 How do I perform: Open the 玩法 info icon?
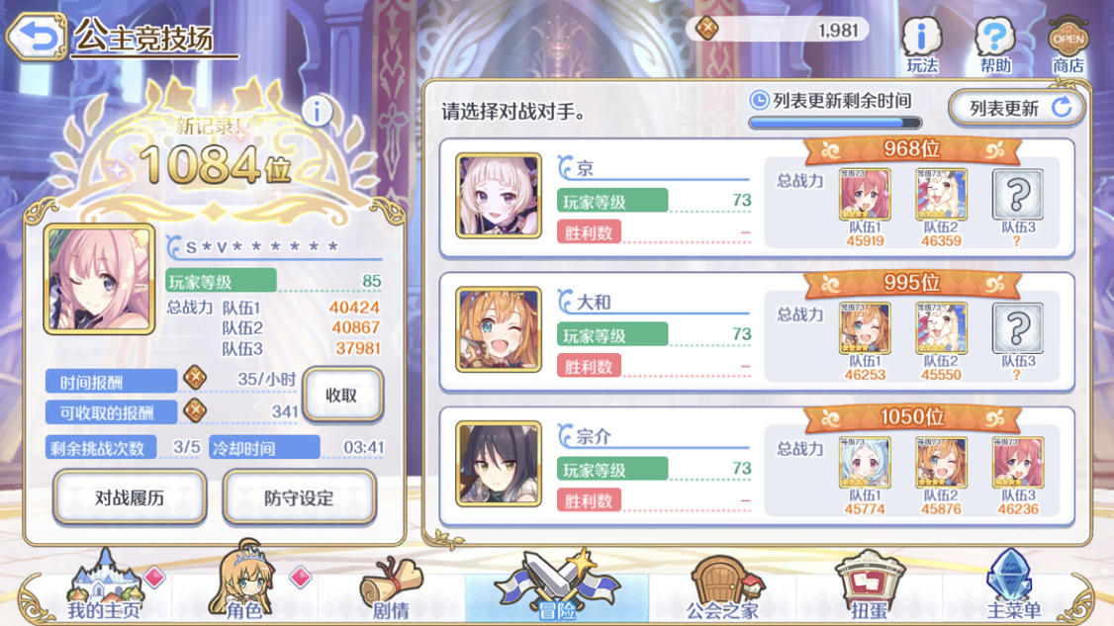coord(921,45)
